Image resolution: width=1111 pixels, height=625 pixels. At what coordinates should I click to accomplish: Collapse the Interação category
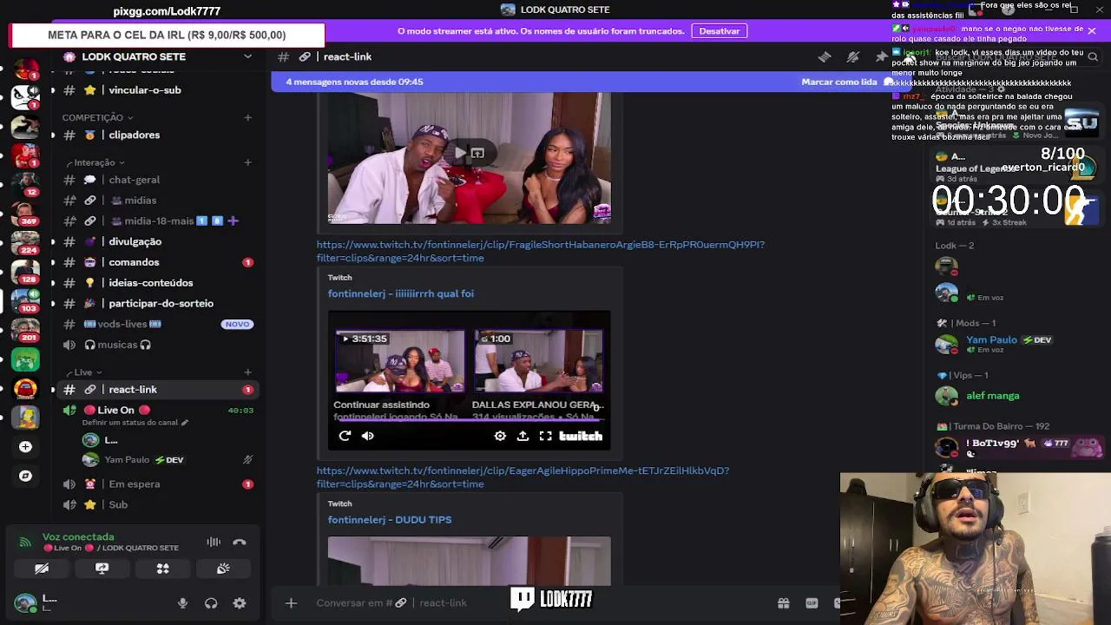[95, 162]
